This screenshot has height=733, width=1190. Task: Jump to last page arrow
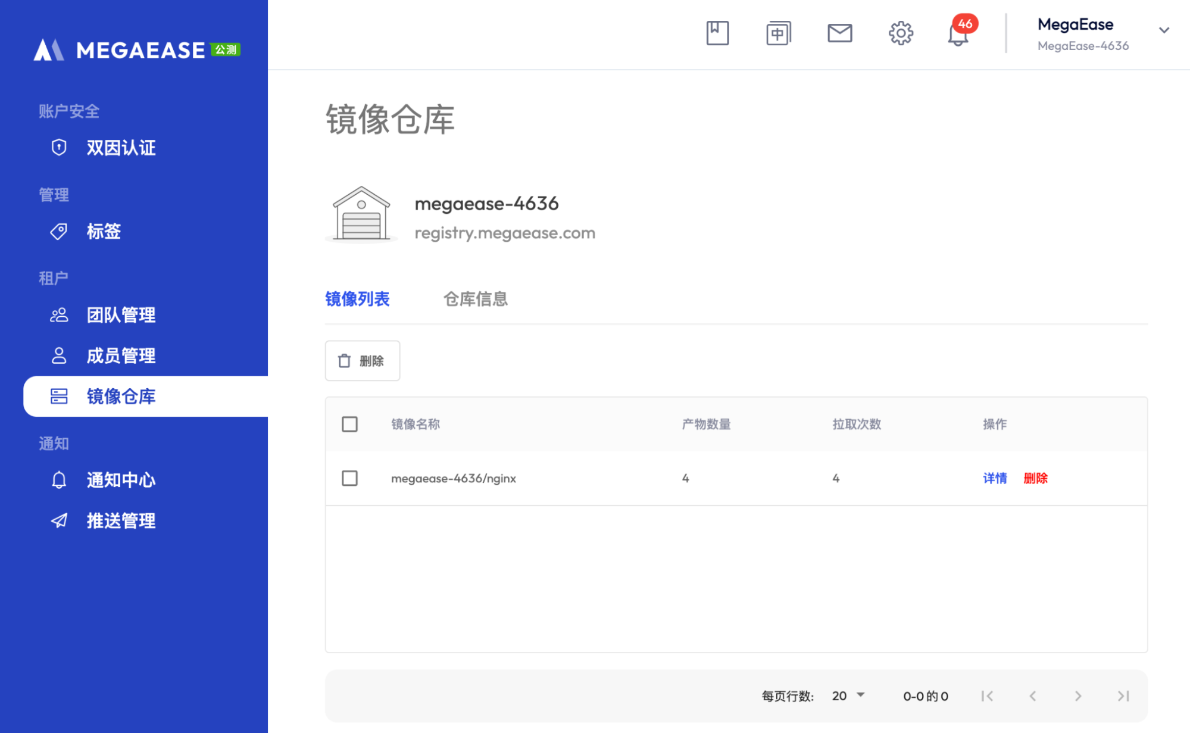point(1123,695)
